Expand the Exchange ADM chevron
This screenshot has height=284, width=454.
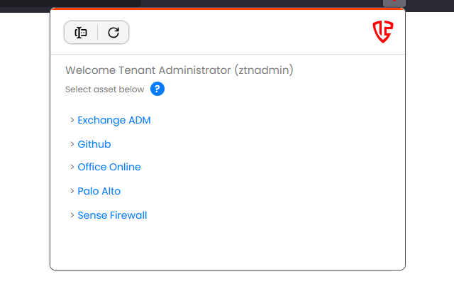72,120
